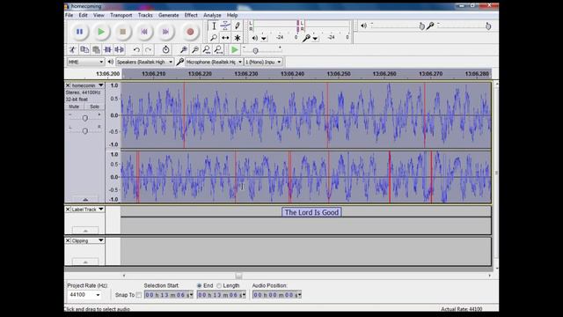Image resolution: width=563 pixels, height=317 pixels.
Task: Start playback with the Play button
Action: pyautogui.click(x=101, y=32)
